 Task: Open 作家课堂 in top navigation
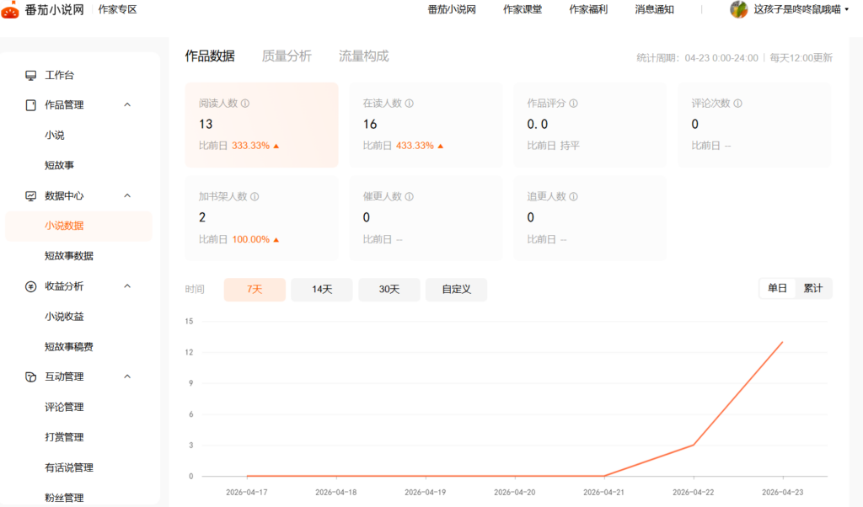pyautogui.click(x=523, y=9)
